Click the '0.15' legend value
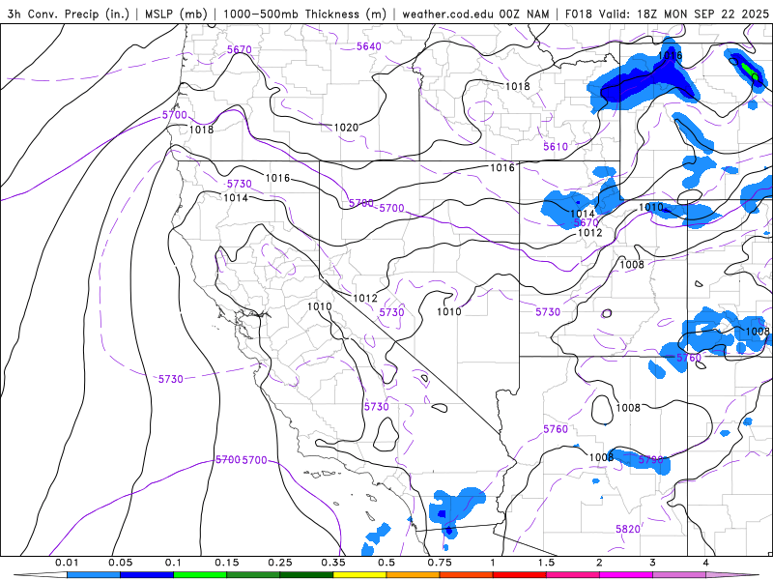 (x=227, y=563)
